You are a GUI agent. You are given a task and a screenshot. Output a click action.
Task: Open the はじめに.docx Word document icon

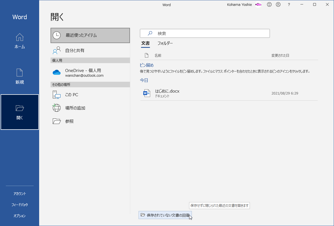click(x=146, y=93)
